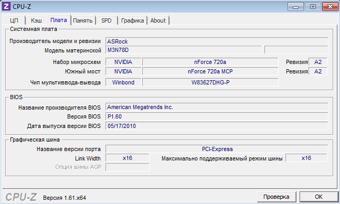Click the Набор микросхем label

(77, 62)
